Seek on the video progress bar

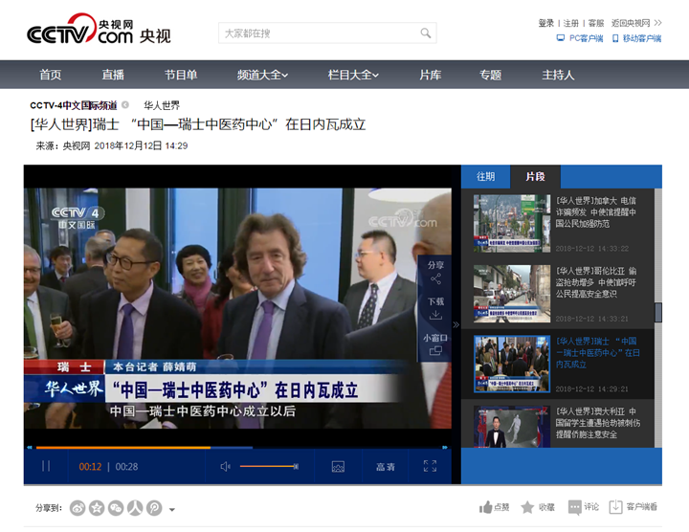click(237, 447)
